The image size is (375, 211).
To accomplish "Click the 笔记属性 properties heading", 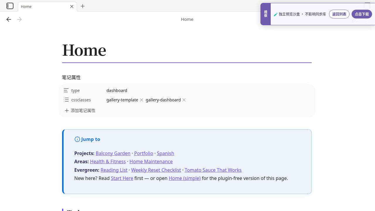I will pyautogui.click(x=71, y=77).
